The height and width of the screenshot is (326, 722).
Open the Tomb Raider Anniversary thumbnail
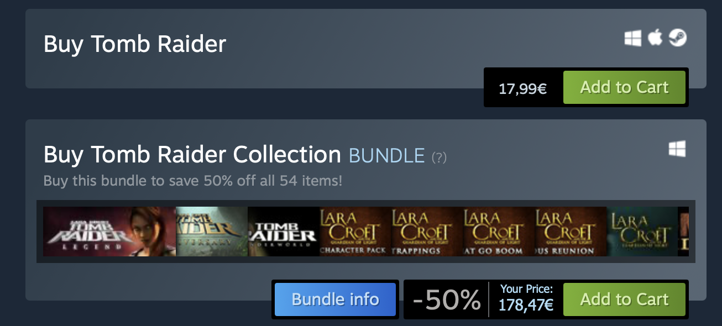tap(212, 232)
